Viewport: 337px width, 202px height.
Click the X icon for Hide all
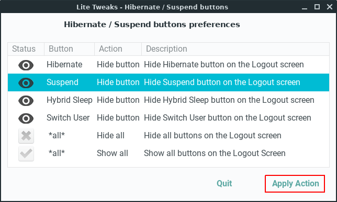click(x=26, y=136)
